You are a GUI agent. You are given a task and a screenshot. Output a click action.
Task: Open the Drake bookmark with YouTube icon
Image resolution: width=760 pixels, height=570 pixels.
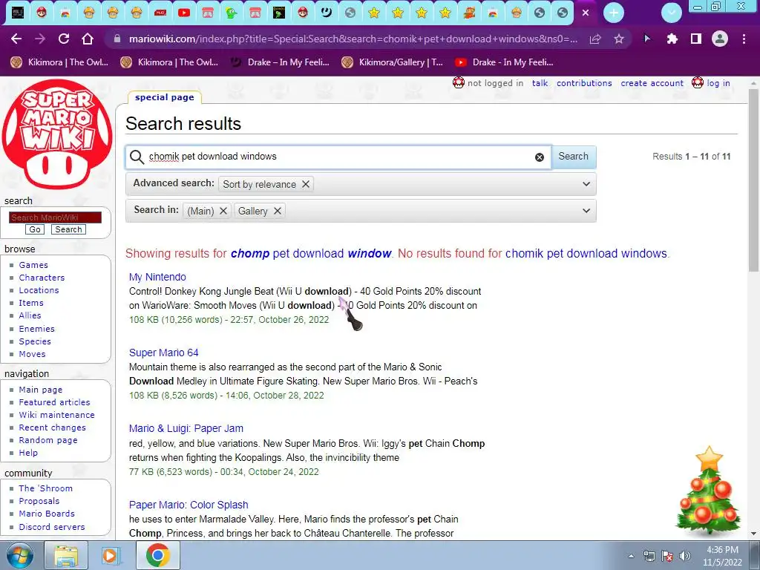(504, 62)
